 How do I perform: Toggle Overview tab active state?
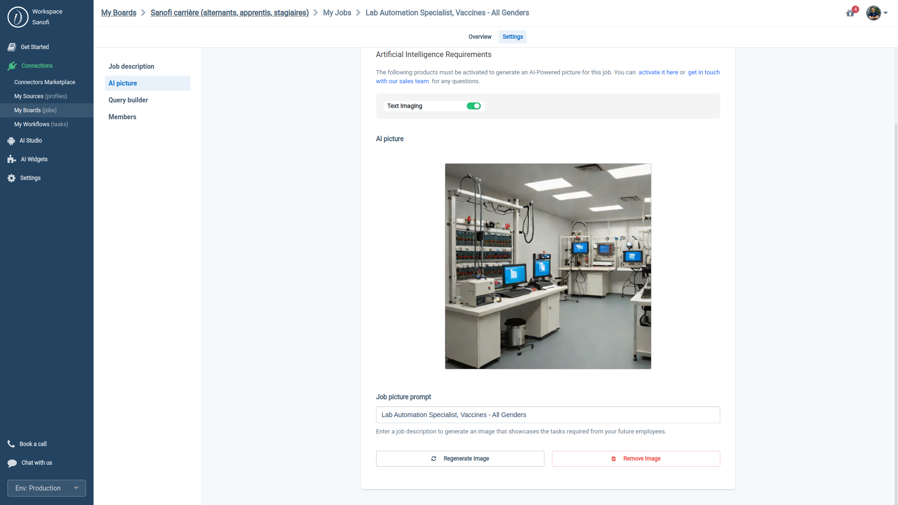coord(480,36)
